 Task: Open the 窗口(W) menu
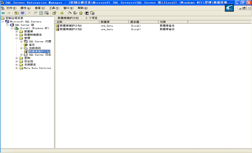coord(69,8)
